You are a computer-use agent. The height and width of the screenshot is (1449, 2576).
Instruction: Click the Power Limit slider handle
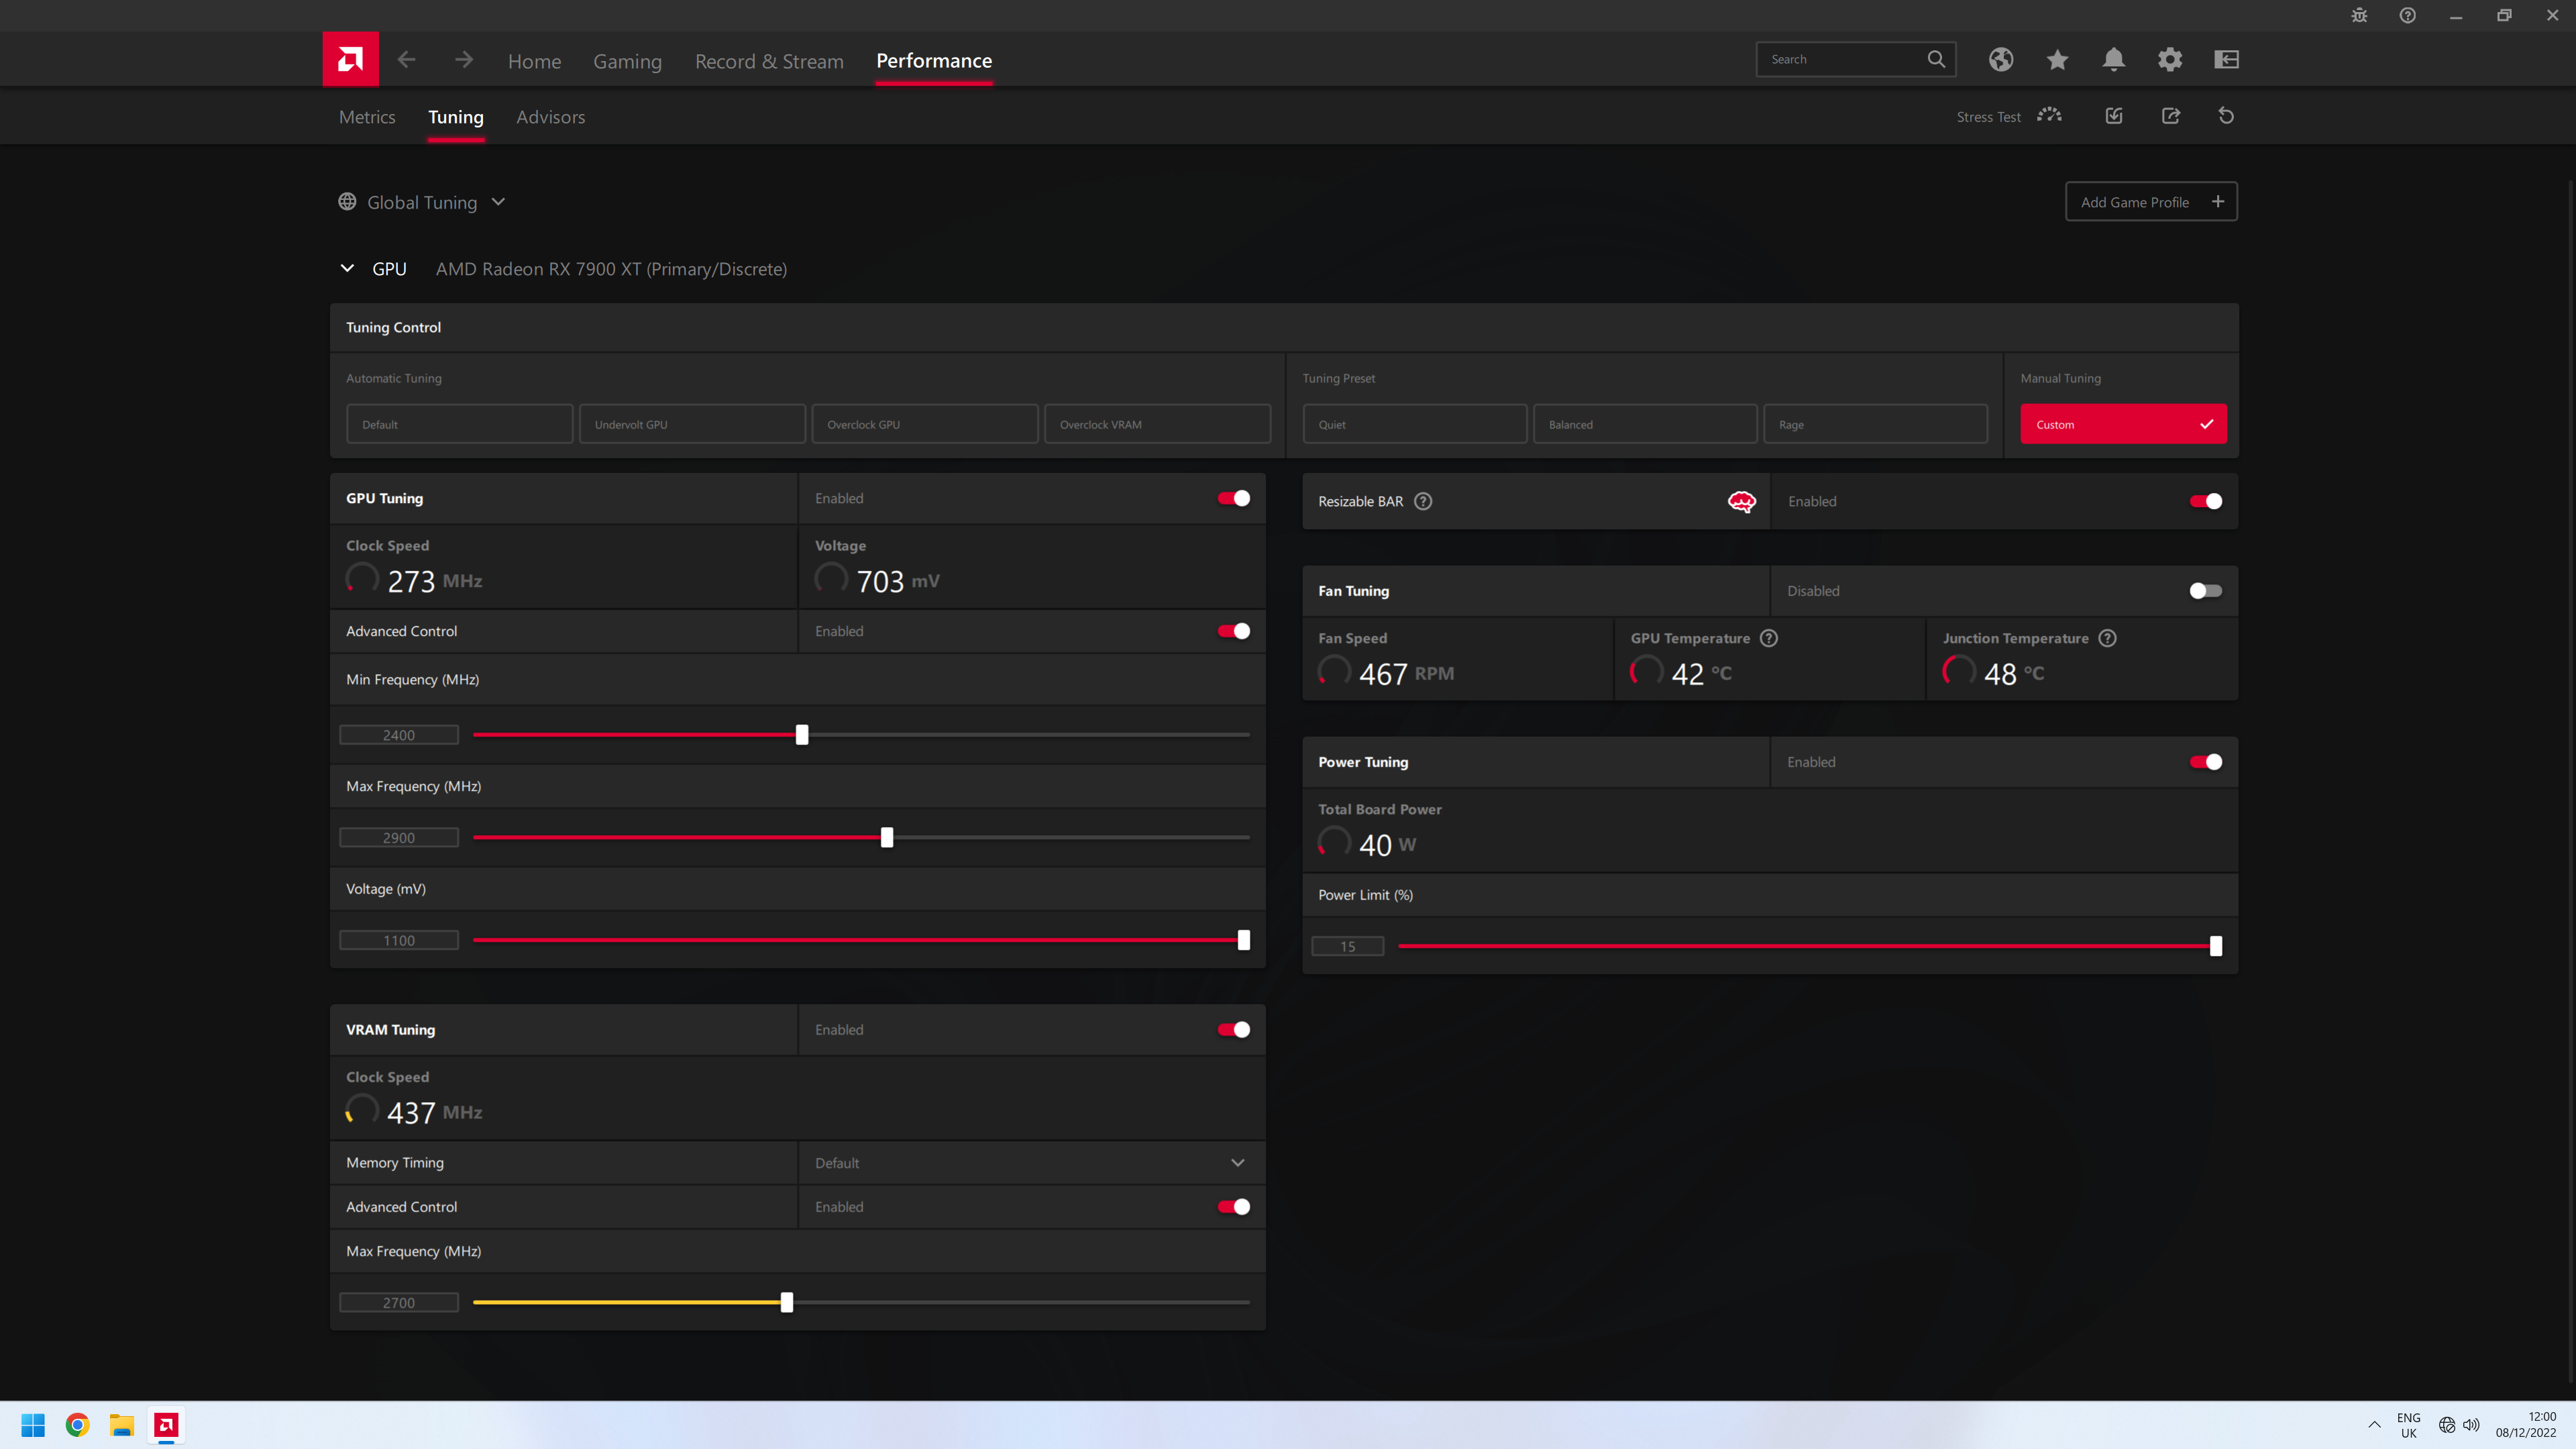[x=2215, y=946]
